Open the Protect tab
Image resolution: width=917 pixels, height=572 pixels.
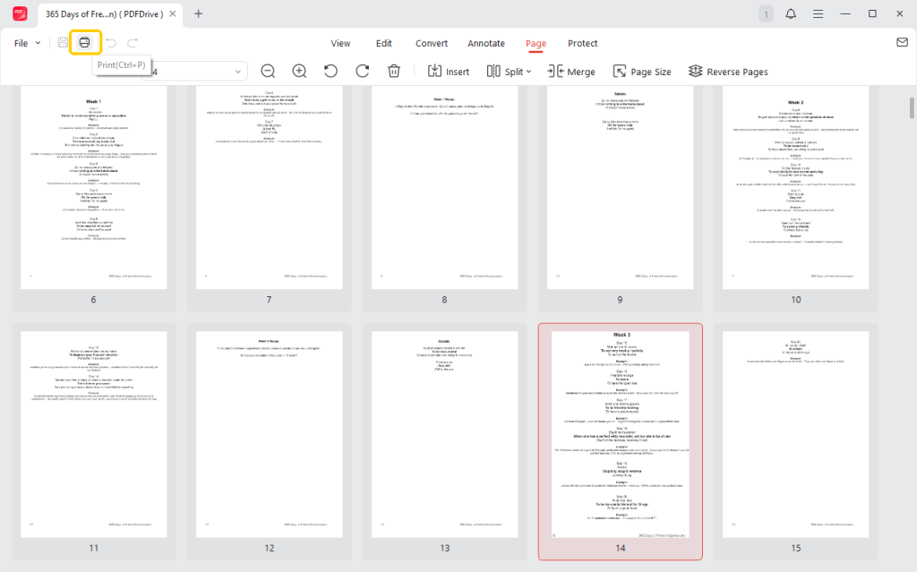tap(582, 43)
